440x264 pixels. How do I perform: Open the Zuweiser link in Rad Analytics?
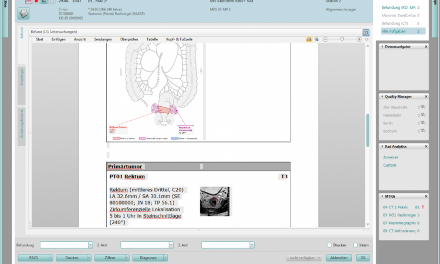click(391, 158)
